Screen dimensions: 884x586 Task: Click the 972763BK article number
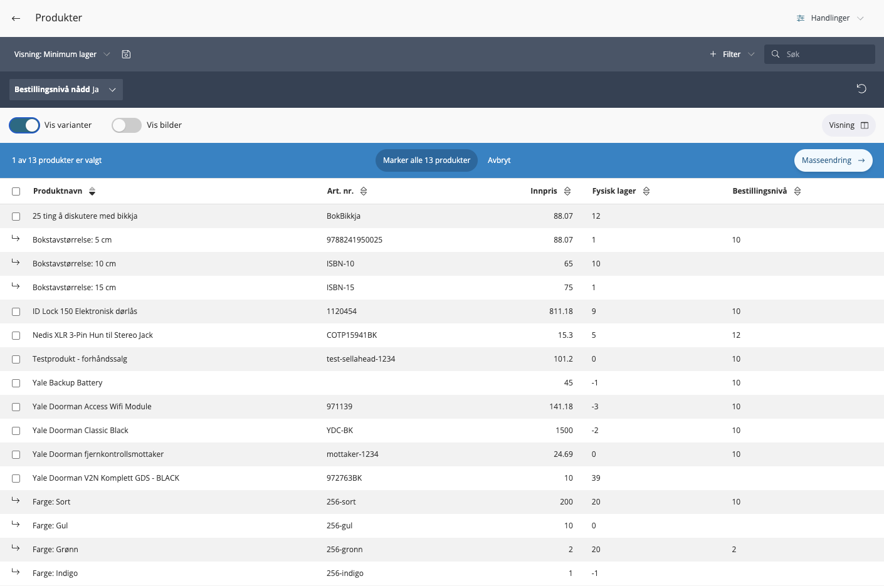tap(344, 478)
